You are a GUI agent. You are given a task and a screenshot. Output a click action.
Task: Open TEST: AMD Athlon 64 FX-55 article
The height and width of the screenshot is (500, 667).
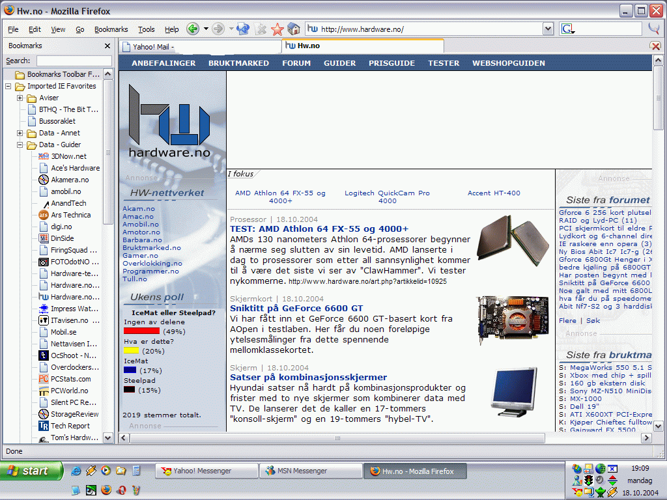point(319,229)
